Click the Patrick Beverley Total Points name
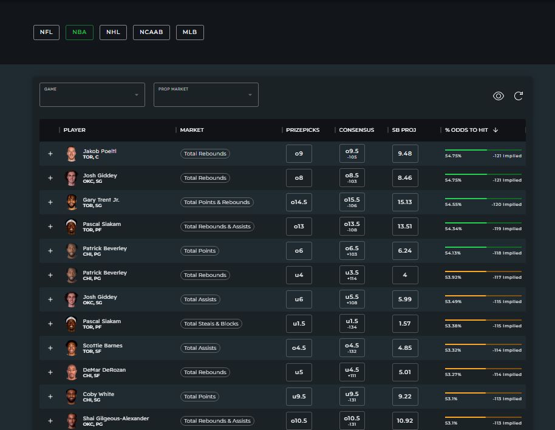Viewport: 555px width, 430px height. click(x=105, y=248)
